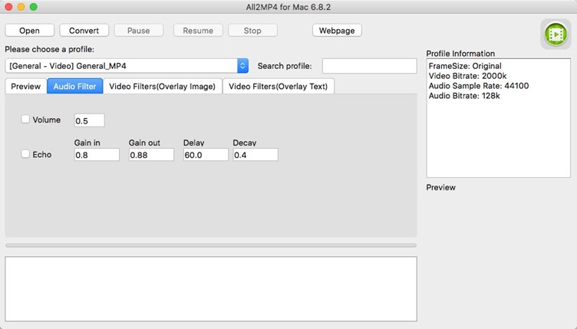Maximize the window with green button
Screen dimensions: 577x329
pyautogui.click(x=34, y=7)
